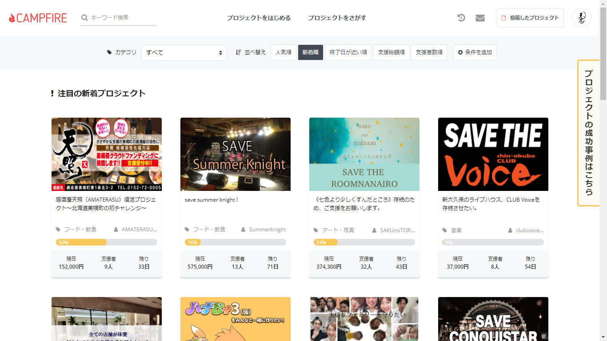
Task: Open the SAVE THE Voice project thumbnail
Action: (x=493, y=154)
